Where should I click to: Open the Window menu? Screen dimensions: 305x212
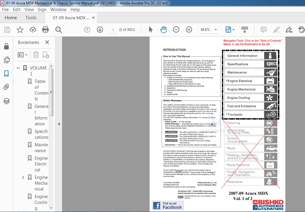(x=58, y=10)
